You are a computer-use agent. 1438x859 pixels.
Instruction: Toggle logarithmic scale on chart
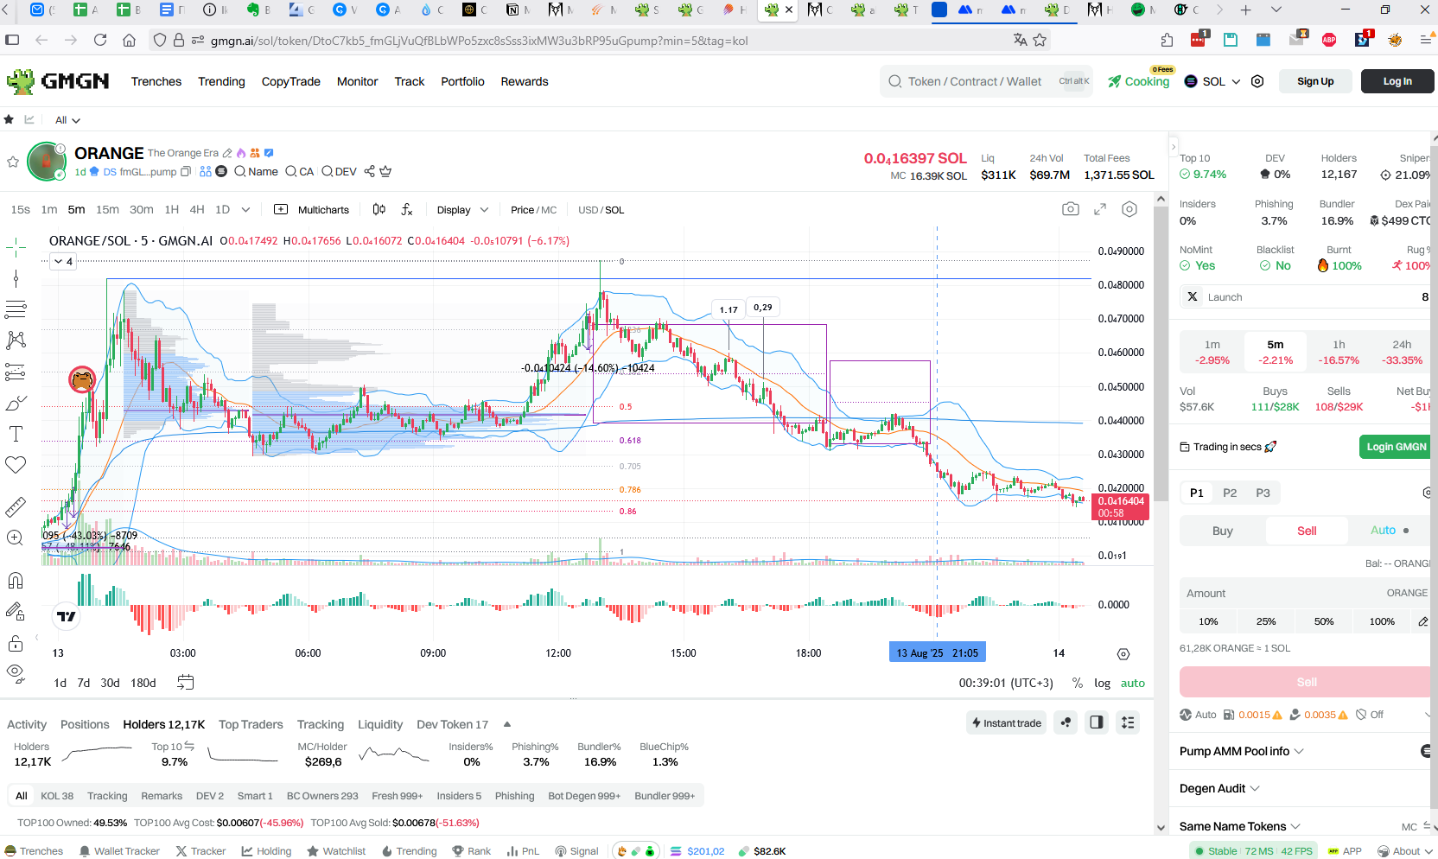tap(1102, 683)
